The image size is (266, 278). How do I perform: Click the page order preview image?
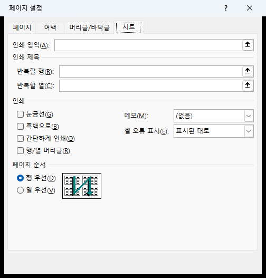tap(82, 186)
